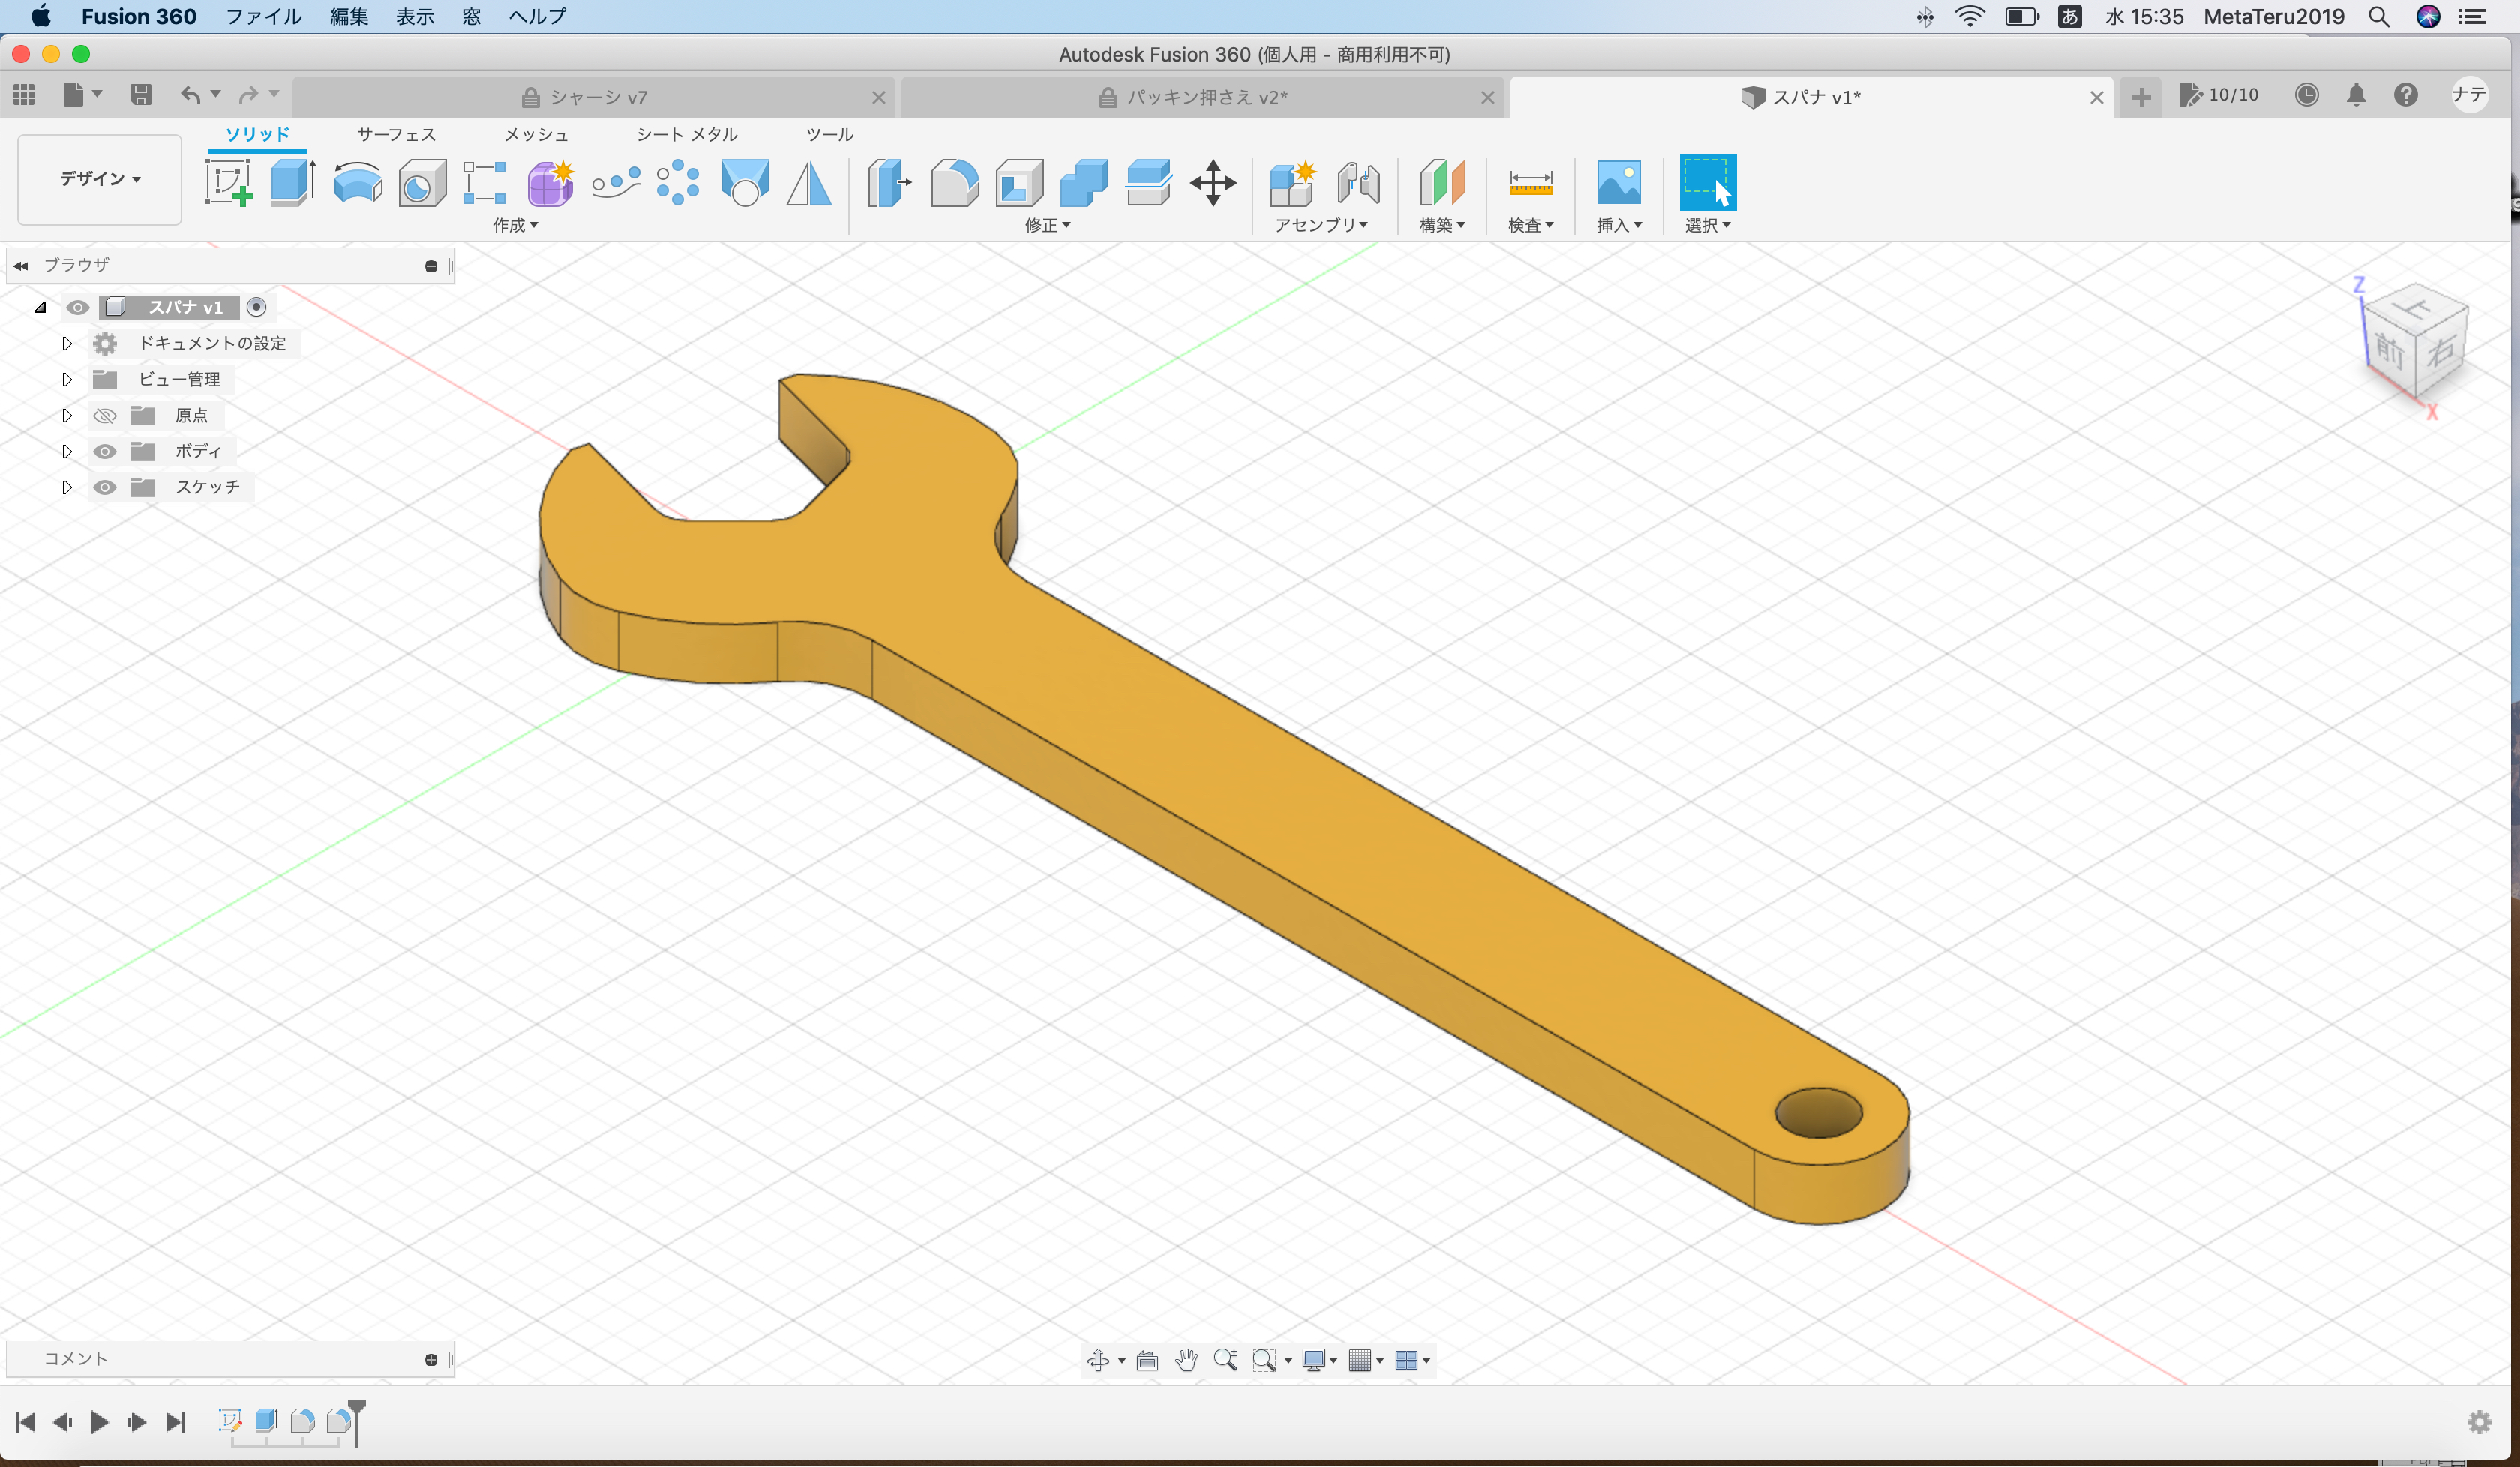Toggle visibility of スケッチ folder
The width and height of the screenshot is (2520, 1467).
(x=105, y=487)
